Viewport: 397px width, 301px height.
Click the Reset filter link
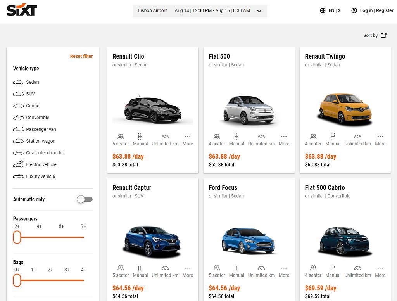pyautogui.click(x=81, y=56)
